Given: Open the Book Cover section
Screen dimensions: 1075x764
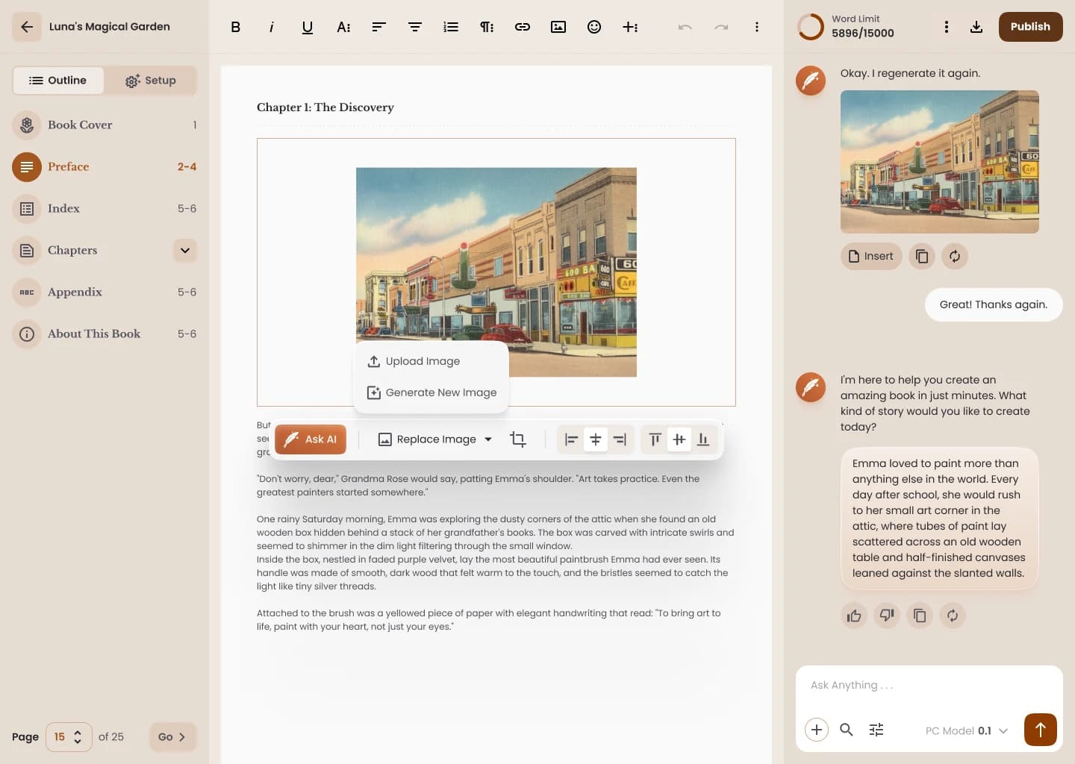Looking at the screenshot, I should coord(105,125).
